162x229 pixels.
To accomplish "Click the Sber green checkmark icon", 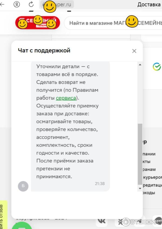I will pyautogui.click(x=157, y=66).
